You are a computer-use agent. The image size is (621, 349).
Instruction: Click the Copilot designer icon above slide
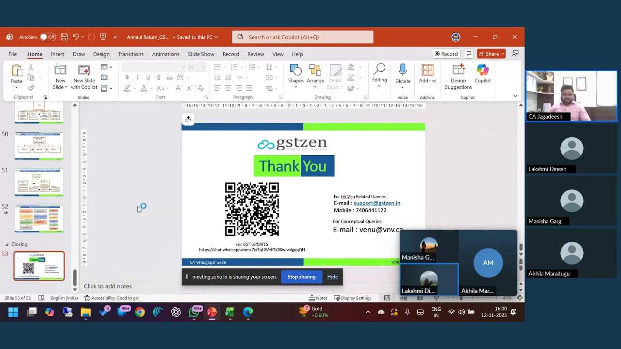188,119
